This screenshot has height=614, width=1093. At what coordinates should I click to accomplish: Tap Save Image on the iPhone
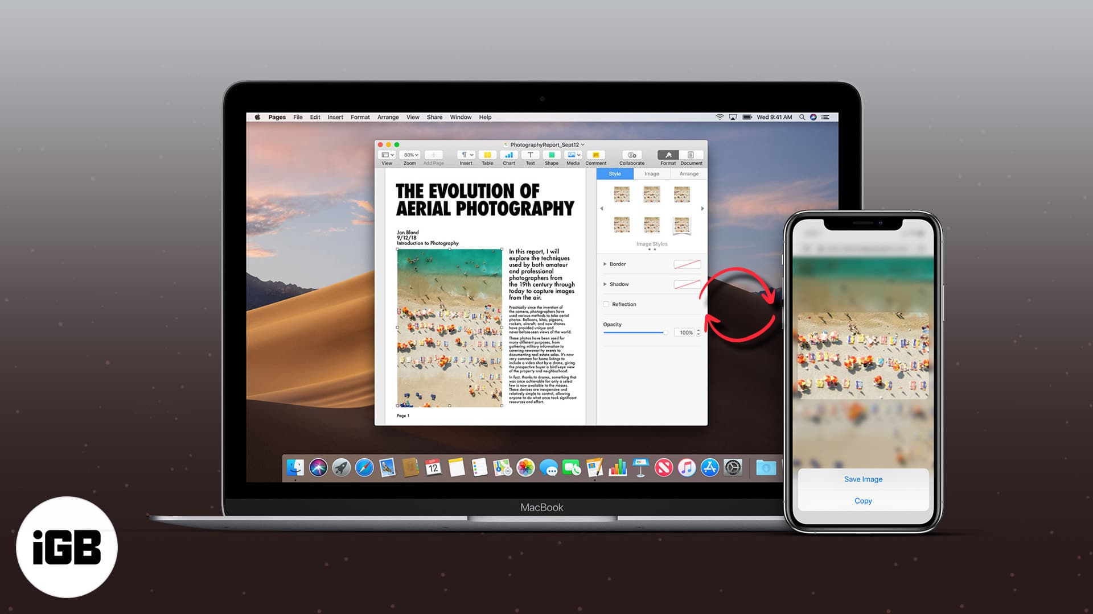863,479
